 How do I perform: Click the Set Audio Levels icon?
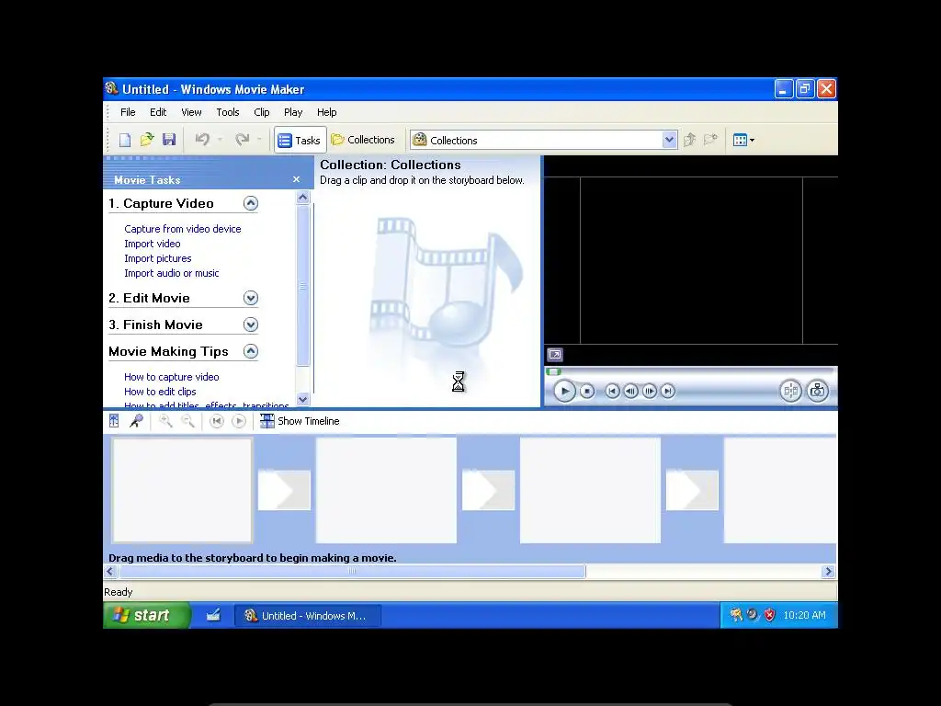[x=114, y=421]
